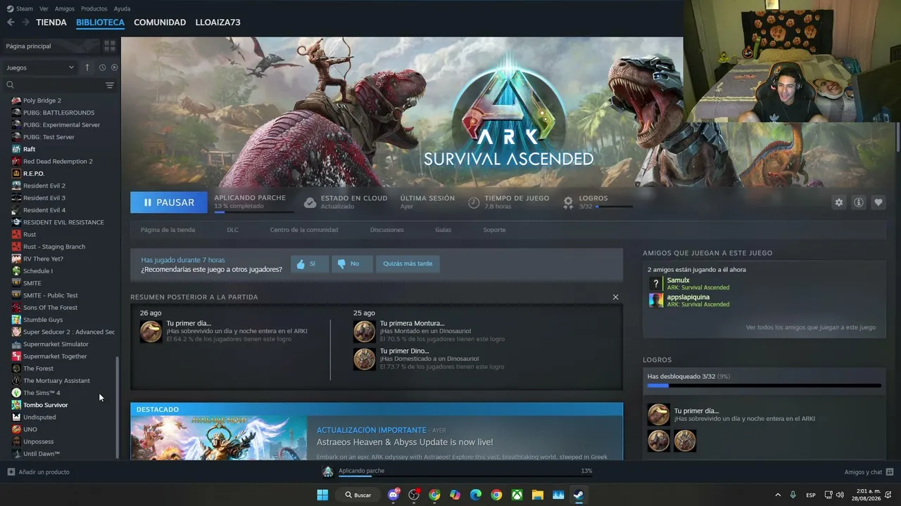Open downloads via Aplicando parche bar

(458, 472)
